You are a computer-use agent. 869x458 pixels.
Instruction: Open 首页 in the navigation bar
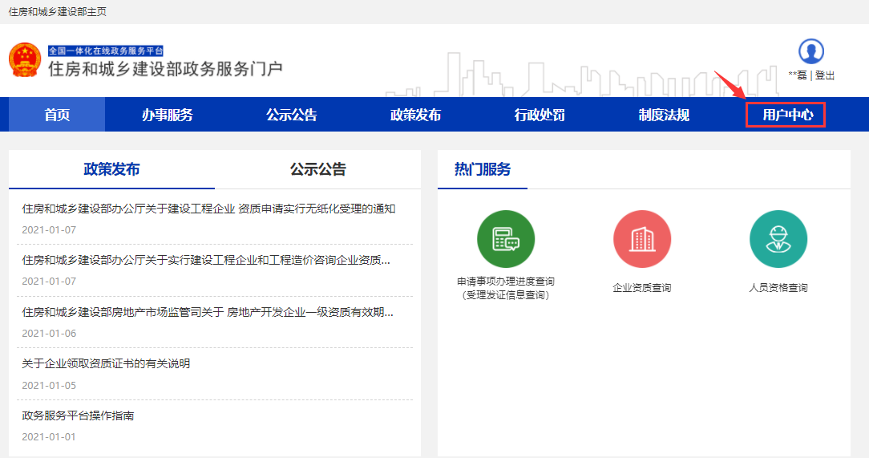click(57, 115)
